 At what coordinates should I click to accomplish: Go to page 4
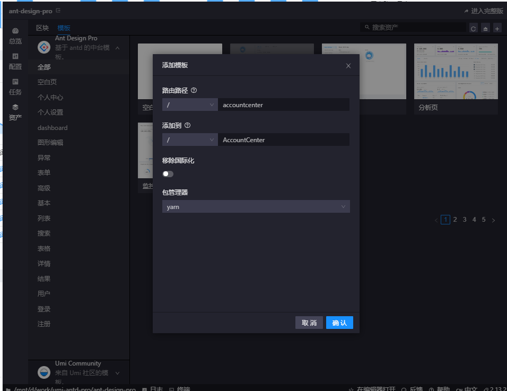coord(474,220)
